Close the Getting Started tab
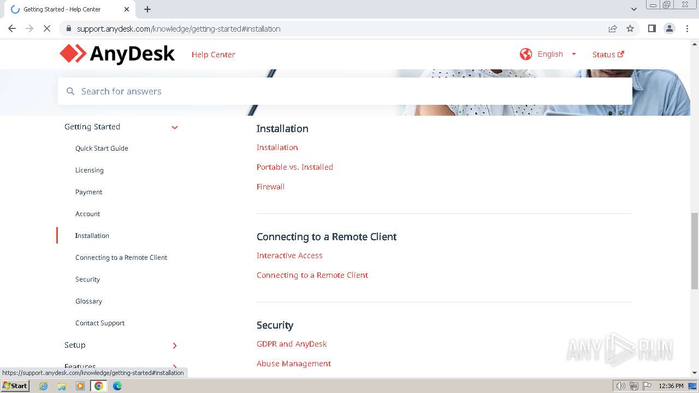The height and width of the screenshot is (393, 699). tap(127, 9)
